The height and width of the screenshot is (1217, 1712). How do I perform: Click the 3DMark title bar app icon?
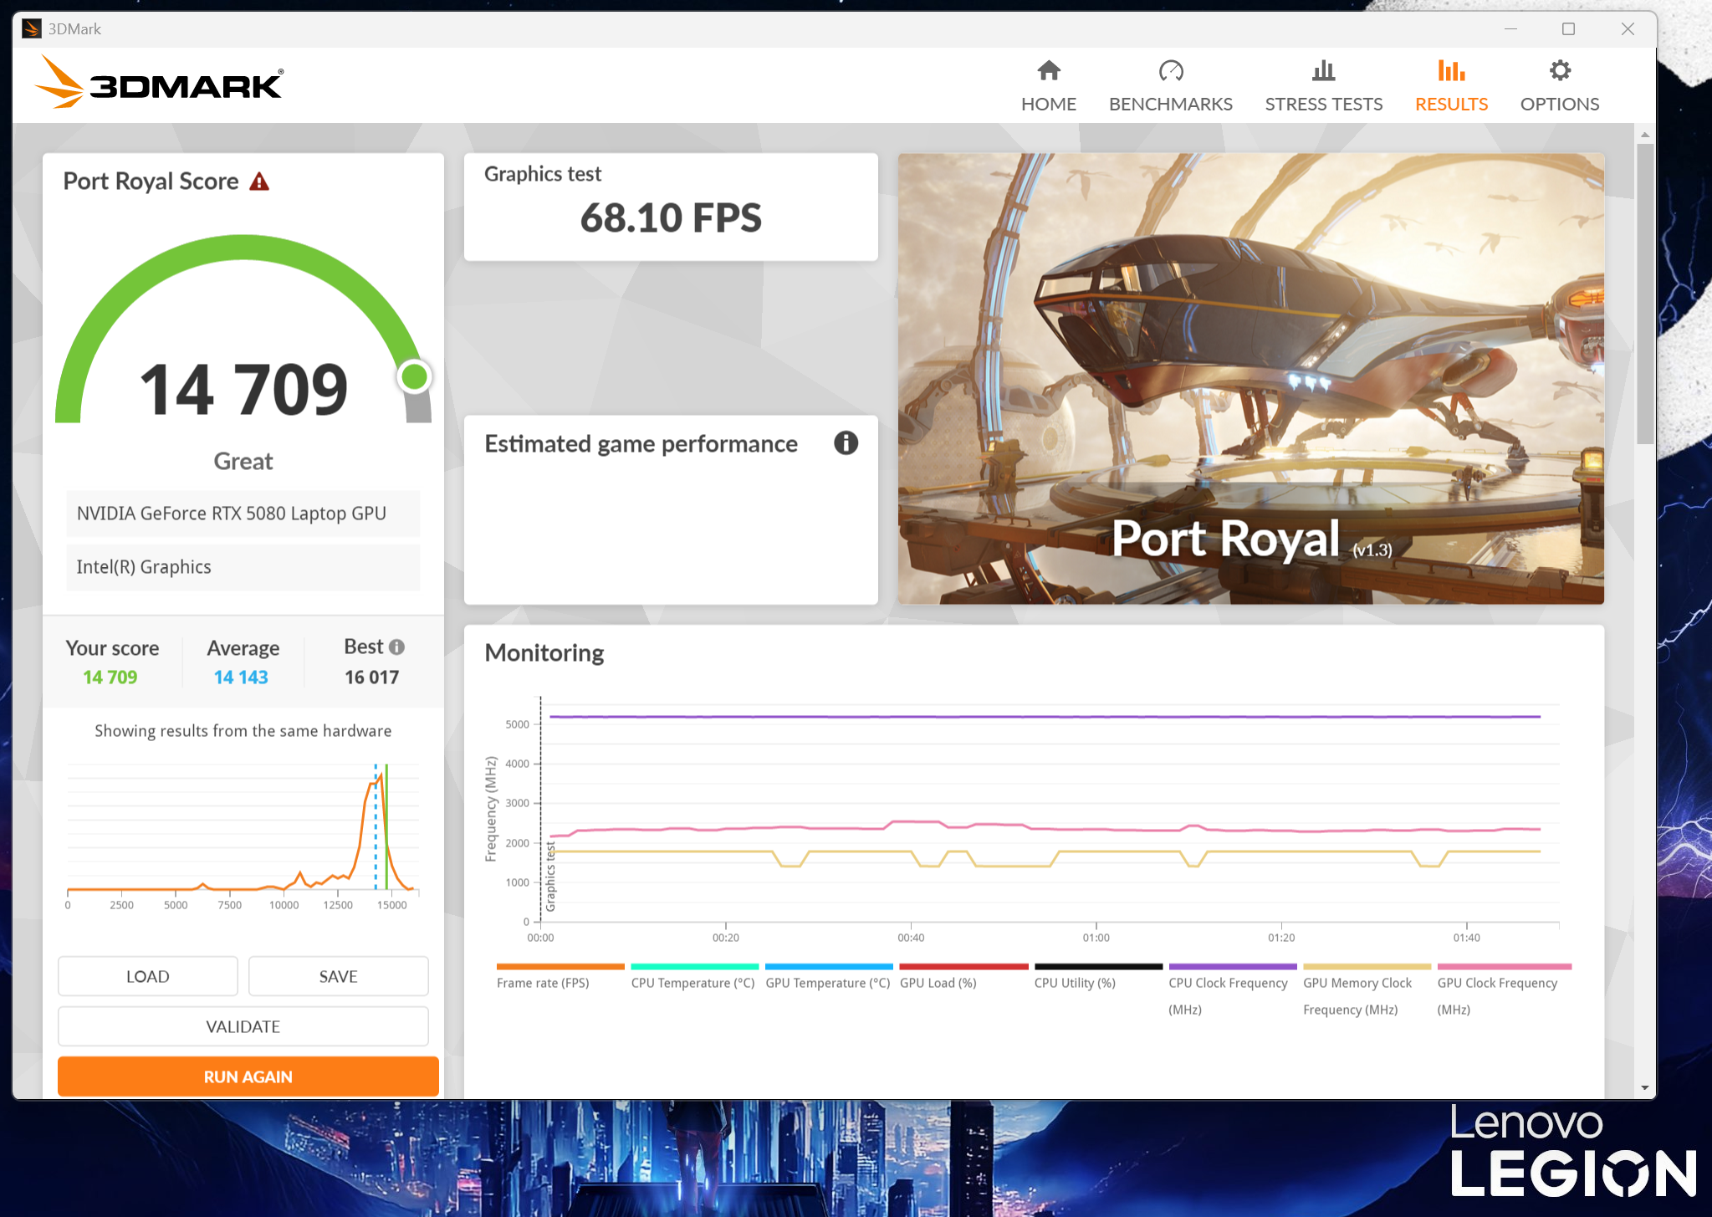coord(31,28)
